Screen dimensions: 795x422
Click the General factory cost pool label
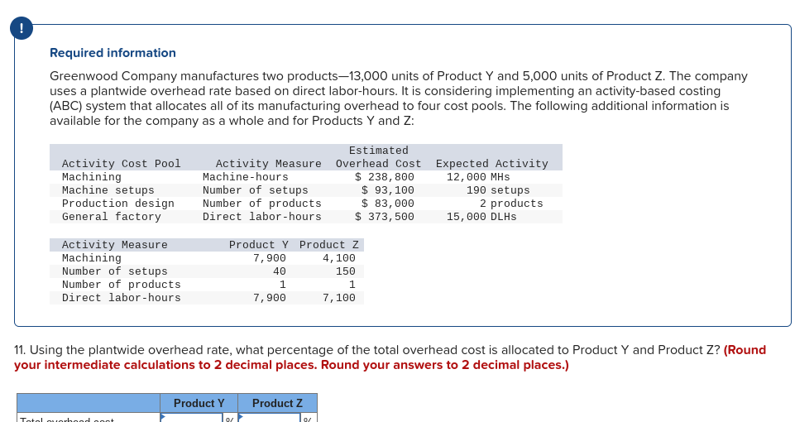[112, 217]
